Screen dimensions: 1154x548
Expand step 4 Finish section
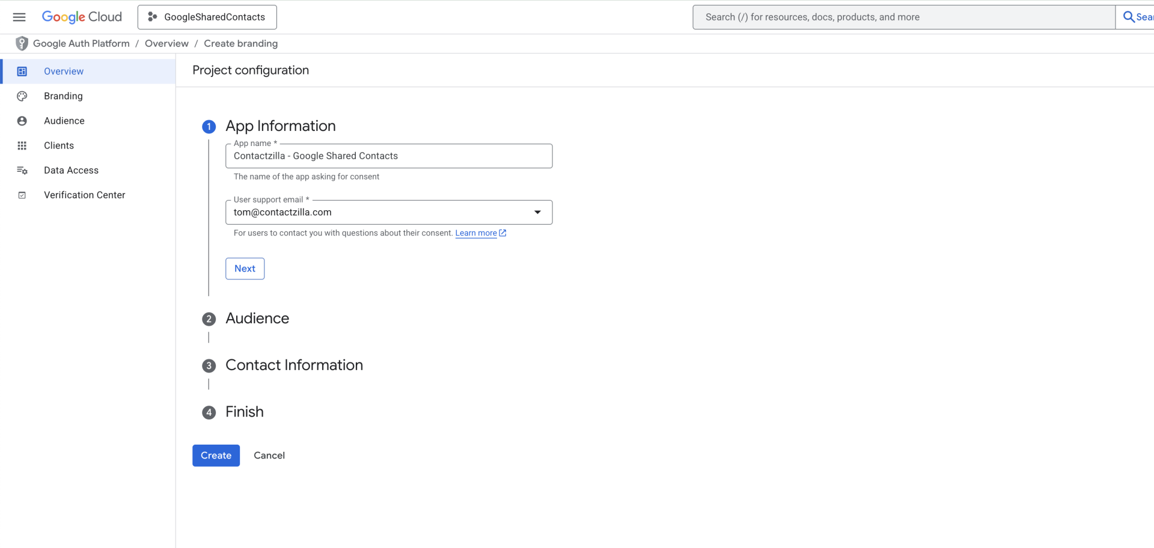point(245,412)
